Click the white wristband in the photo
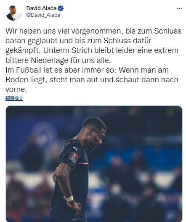 (x=70, y=198)
